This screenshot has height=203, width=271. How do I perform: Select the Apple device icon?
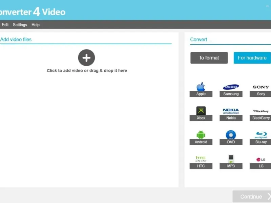pos(201,89)
